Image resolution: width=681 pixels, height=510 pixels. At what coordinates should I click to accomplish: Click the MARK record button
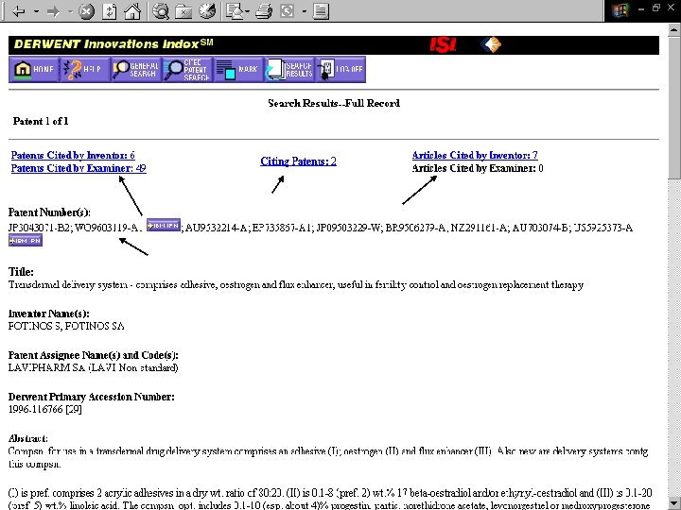pyautogui.click(x=238, y=69)
